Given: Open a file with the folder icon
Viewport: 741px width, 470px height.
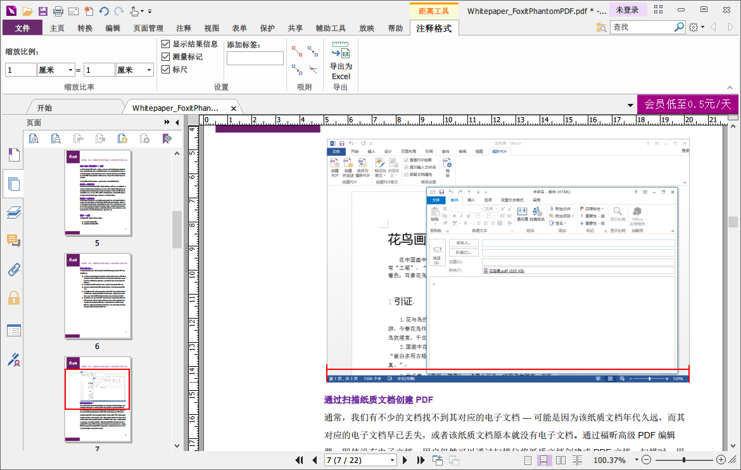Looking at the screenshot, I should (x=27, y=11).
